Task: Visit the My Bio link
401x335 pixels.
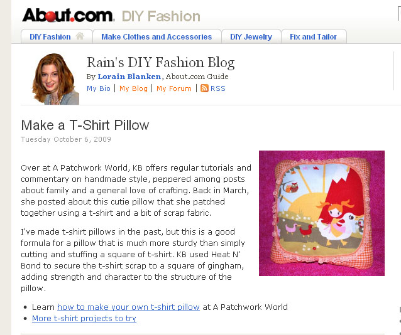Action: (99, 88)
